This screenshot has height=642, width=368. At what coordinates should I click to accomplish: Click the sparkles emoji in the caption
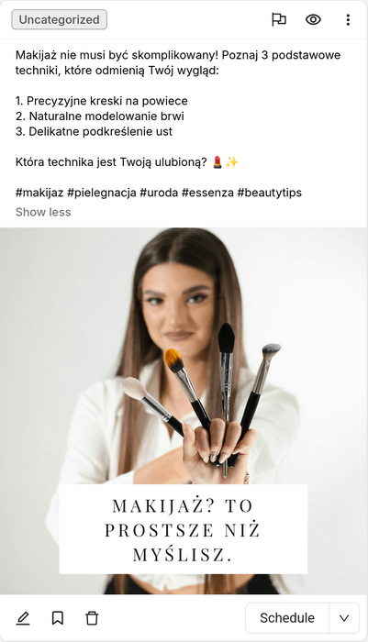[231, 162]
